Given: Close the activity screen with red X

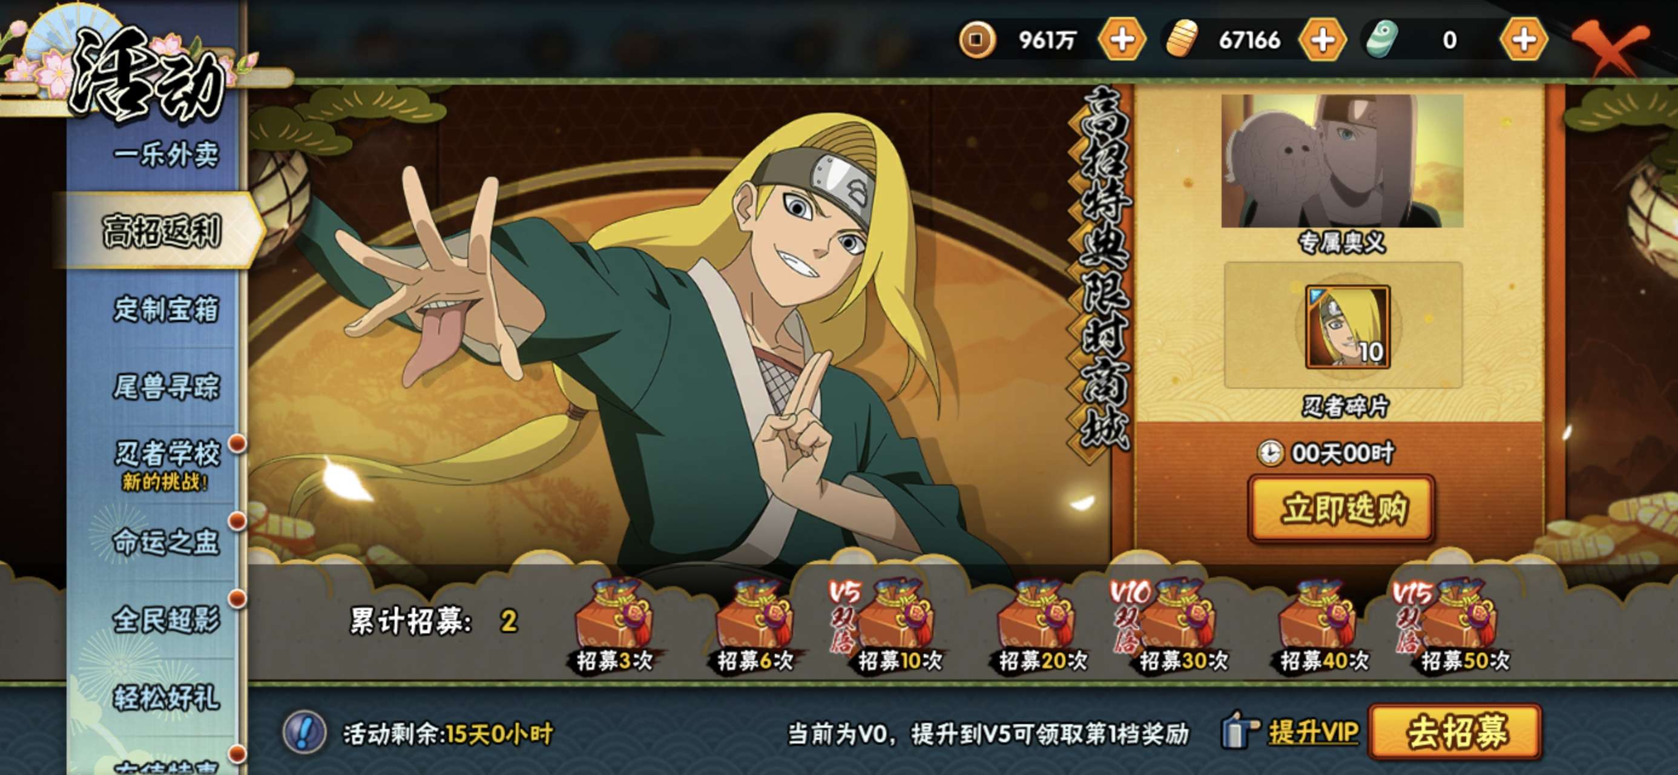Looking at the screenshot, I should pos(1612,44).
